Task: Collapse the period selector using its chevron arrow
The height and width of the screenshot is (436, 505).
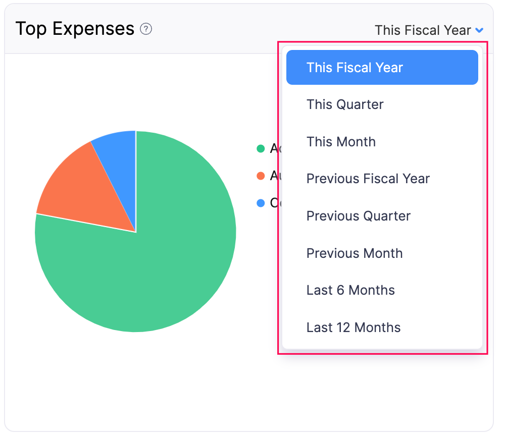Action: [x=479, y=30]
